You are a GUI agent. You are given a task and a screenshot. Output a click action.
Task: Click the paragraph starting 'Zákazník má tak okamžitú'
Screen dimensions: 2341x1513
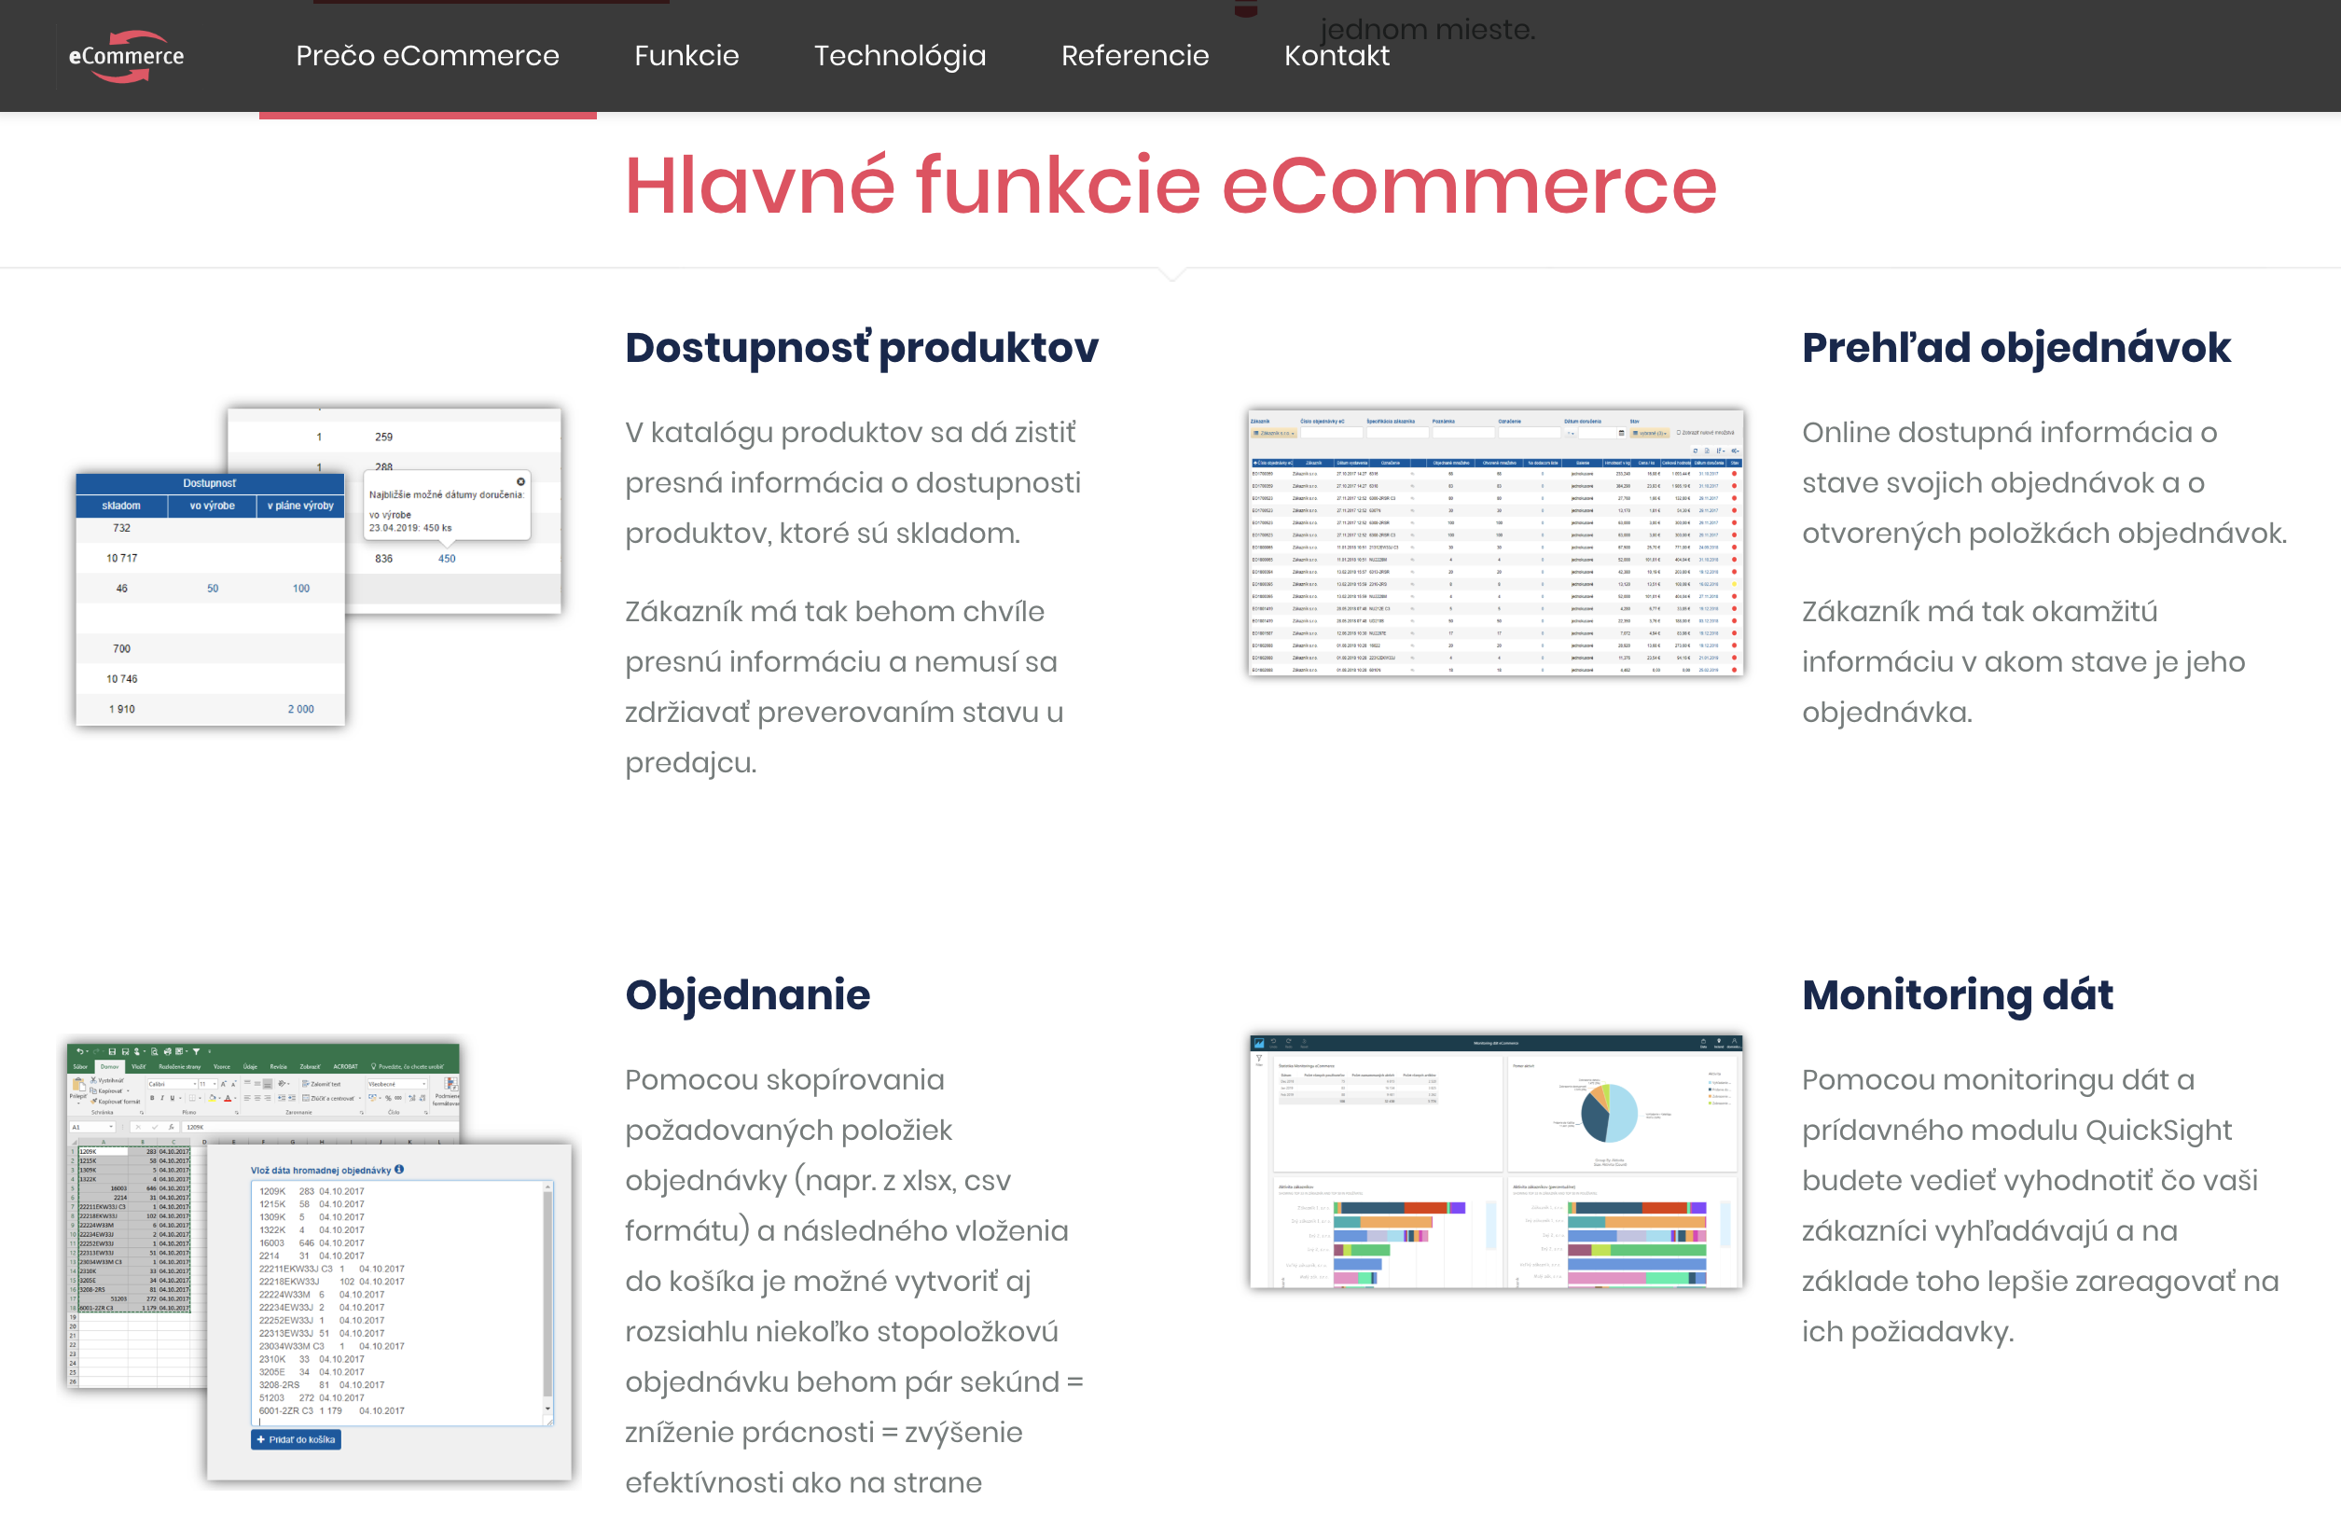[x=2023, y=661]
